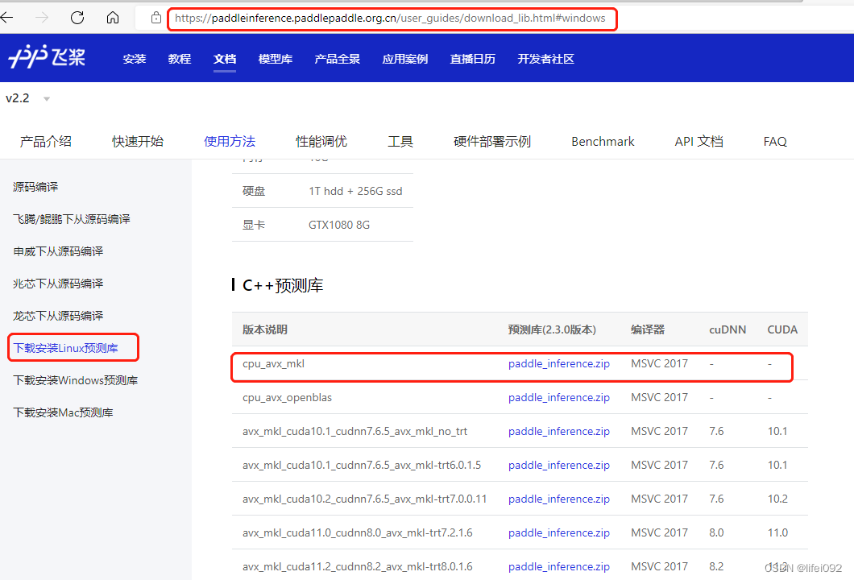Switch to API 文档 tab

(x=699, y=142)
